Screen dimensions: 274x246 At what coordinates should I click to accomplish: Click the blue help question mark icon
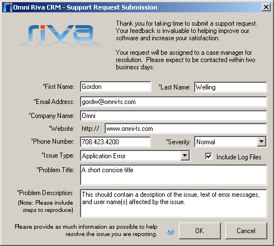pos(171,231)
